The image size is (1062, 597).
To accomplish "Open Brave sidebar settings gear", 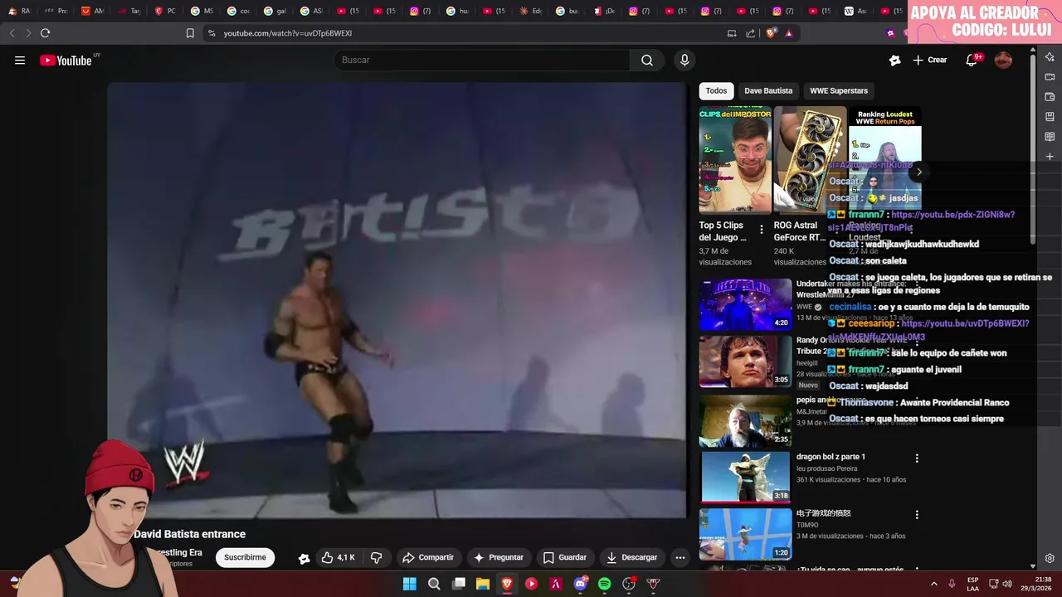I will coord(1050,559).
